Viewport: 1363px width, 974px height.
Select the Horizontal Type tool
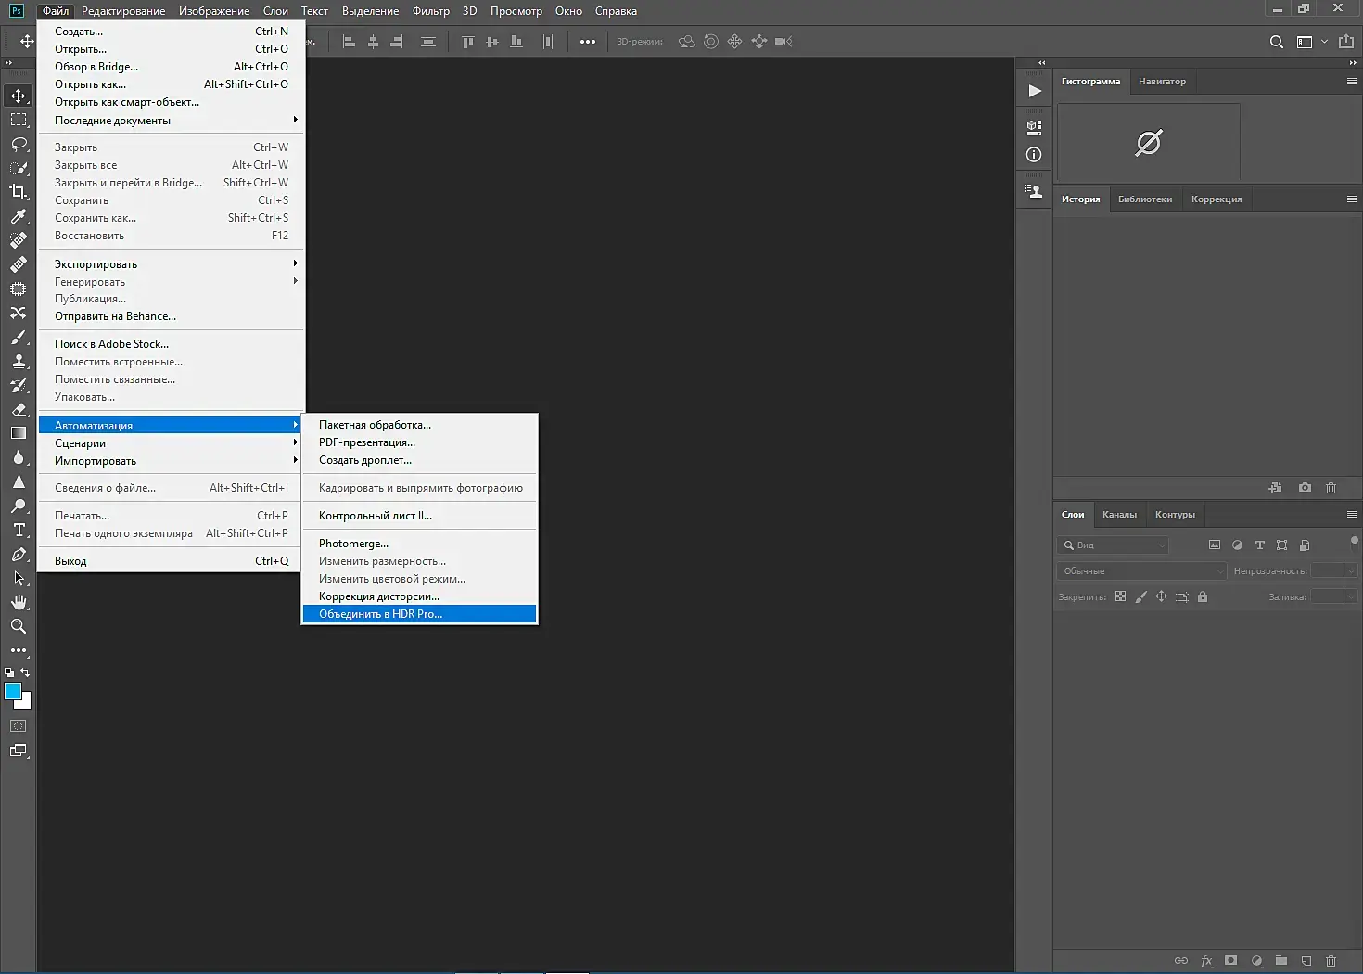point(19,530)
